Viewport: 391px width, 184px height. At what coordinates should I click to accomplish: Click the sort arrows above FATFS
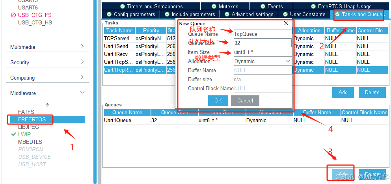pos(47,105)
